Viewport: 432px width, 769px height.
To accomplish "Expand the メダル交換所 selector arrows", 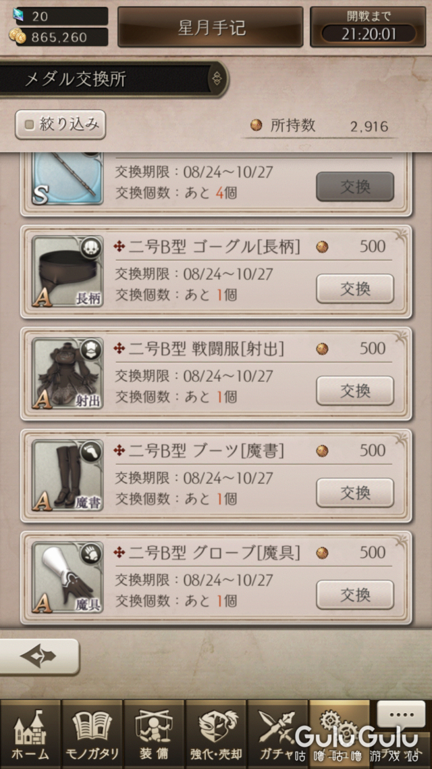I will 217,78.
